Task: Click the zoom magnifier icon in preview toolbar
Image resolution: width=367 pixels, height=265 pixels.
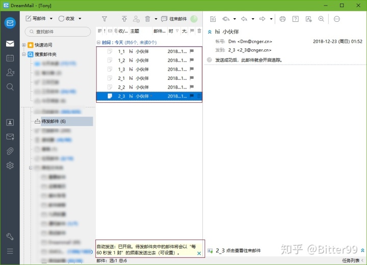Action: point(321,19)
